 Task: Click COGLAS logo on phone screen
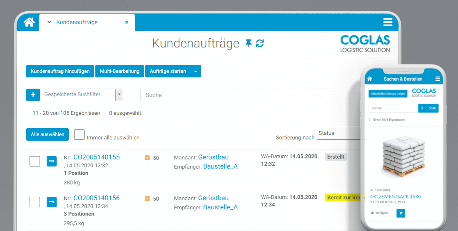click(424, 92)
